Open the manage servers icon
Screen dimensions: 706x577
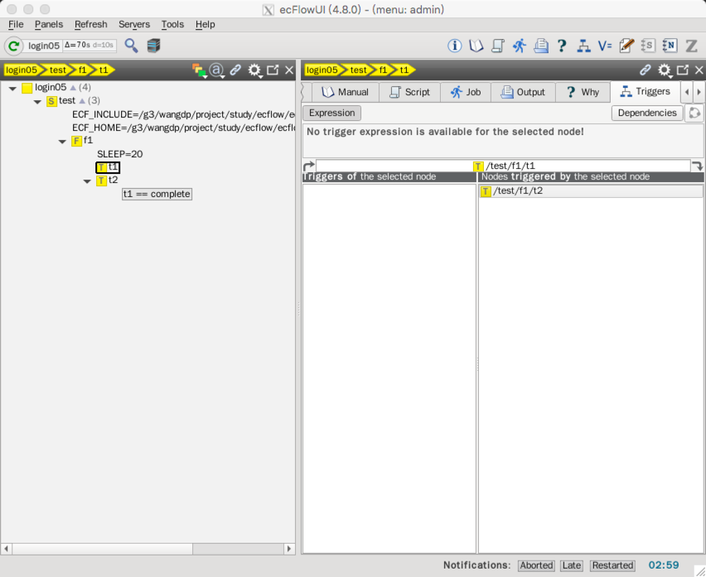tap(153, 46)
